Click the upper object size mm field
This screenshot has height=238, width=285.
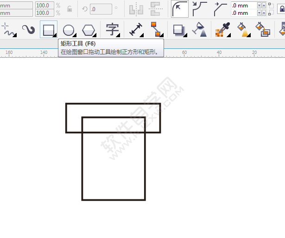[16, 6]
